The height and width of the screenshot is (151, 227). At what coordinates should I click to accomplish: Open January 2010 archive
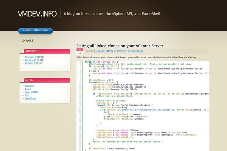pyautogui.click(x=32, y=60)
